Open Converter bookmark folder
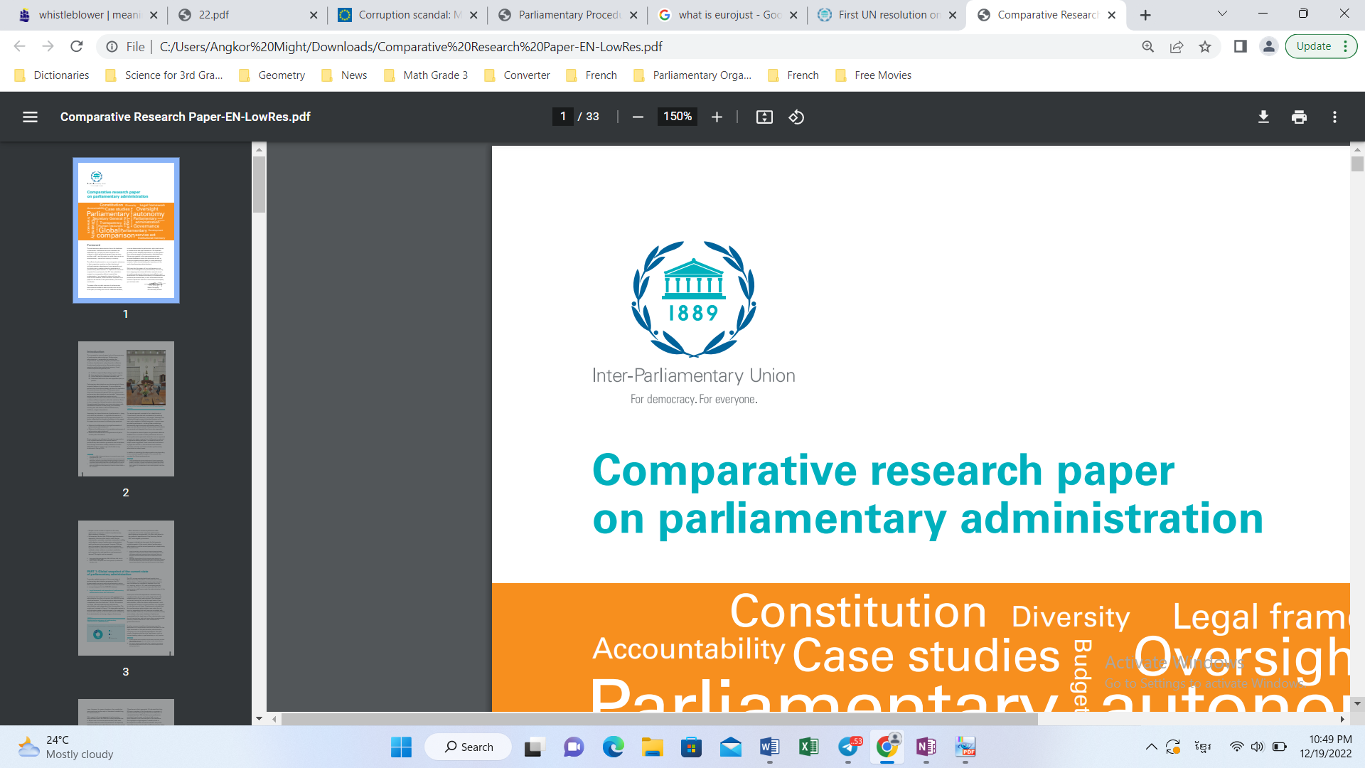The width and height of the screenshot is (1365, 768). (x=517, y=75)
